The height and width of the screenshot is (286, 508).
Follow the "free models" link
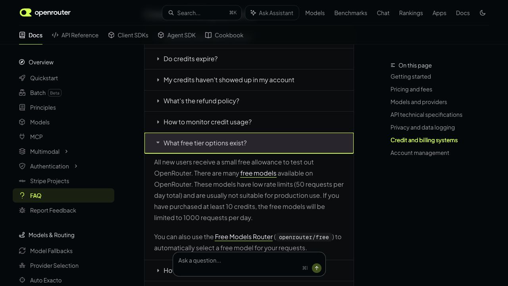pyautogui.click(x=258, y=173)
